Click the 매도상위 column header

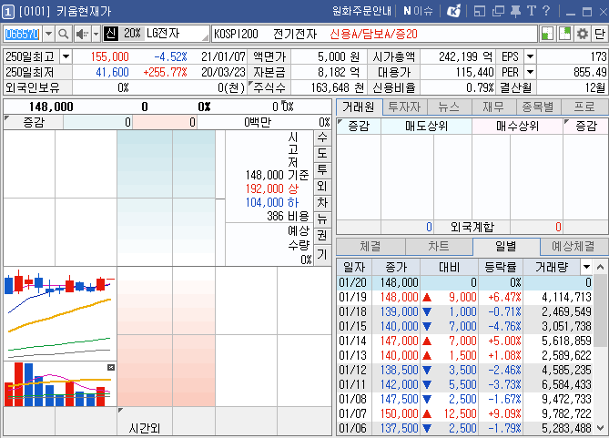click(x=426, y=126)
